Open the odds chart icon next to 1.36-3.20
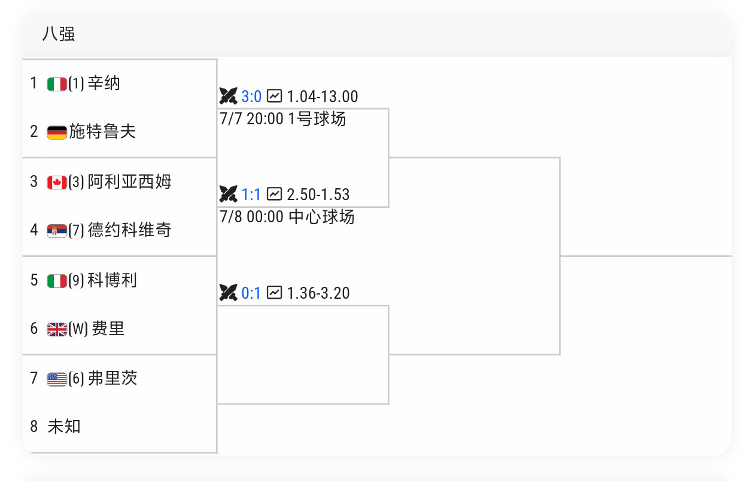This screenshot has width=754, height=481. click(274, 292)
